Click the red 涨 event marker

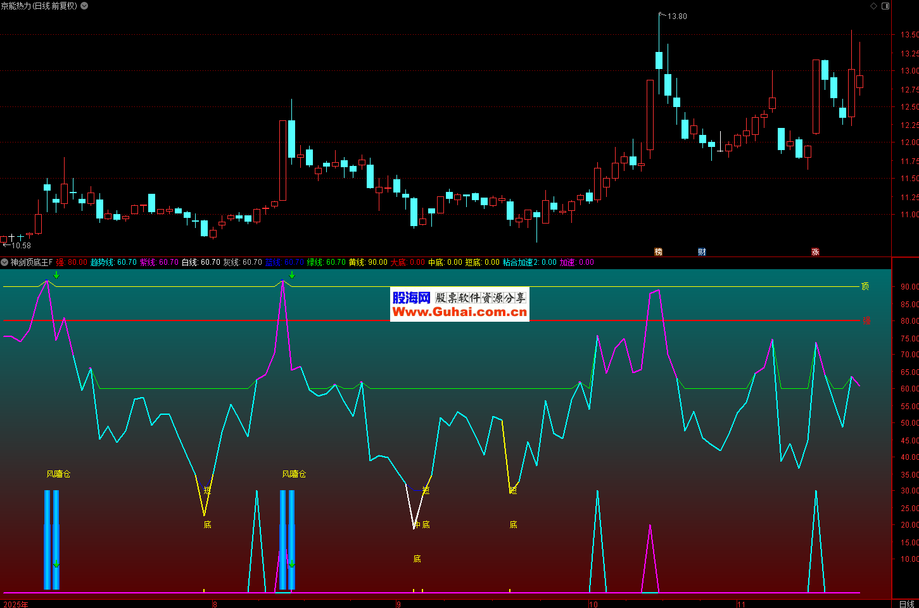815,252
